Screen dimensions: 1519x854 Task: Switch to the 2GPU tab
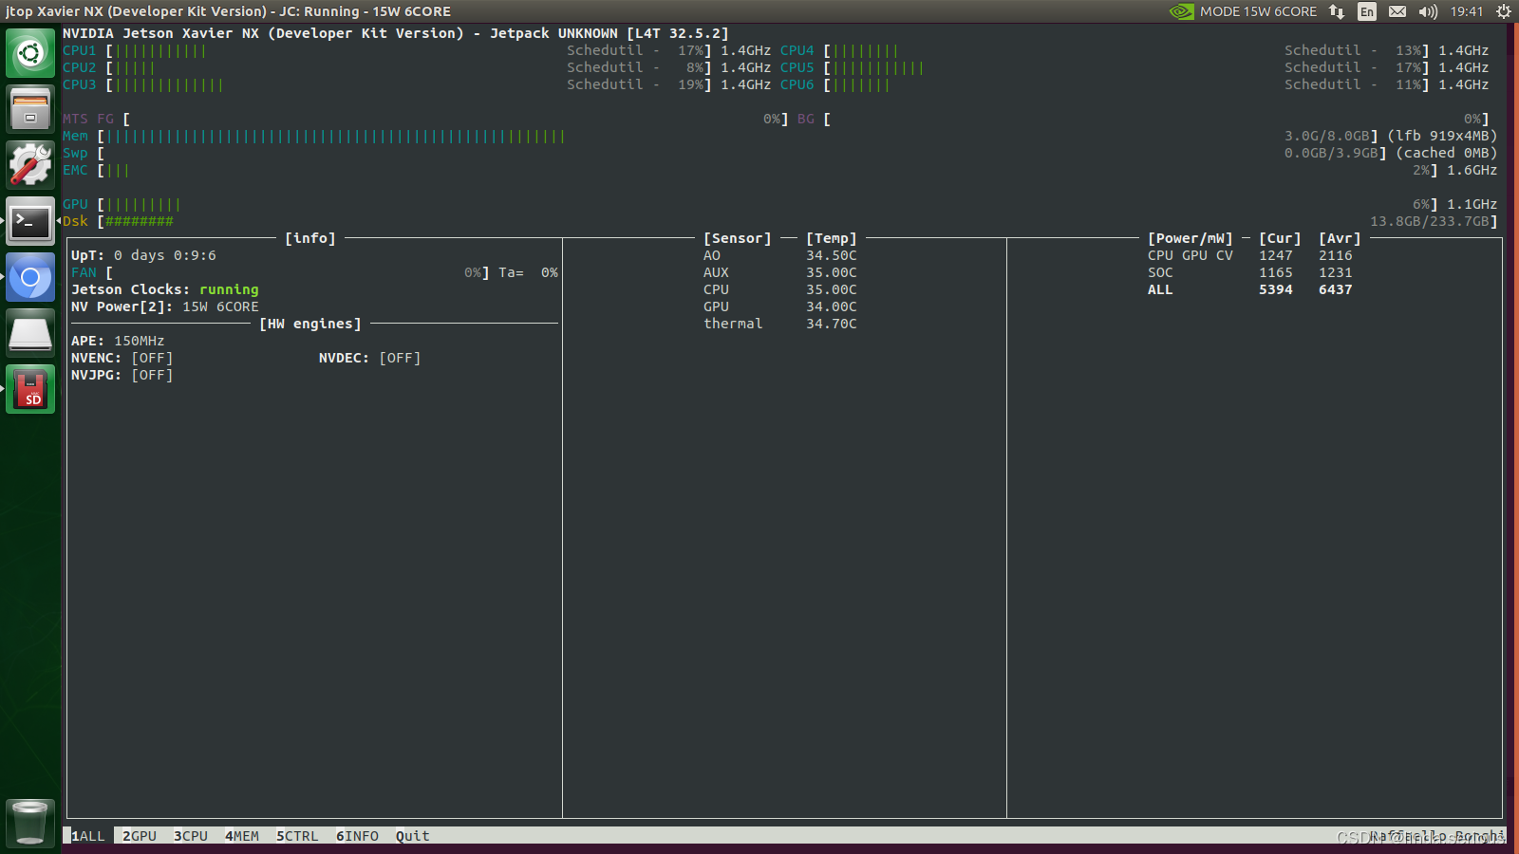140,836
